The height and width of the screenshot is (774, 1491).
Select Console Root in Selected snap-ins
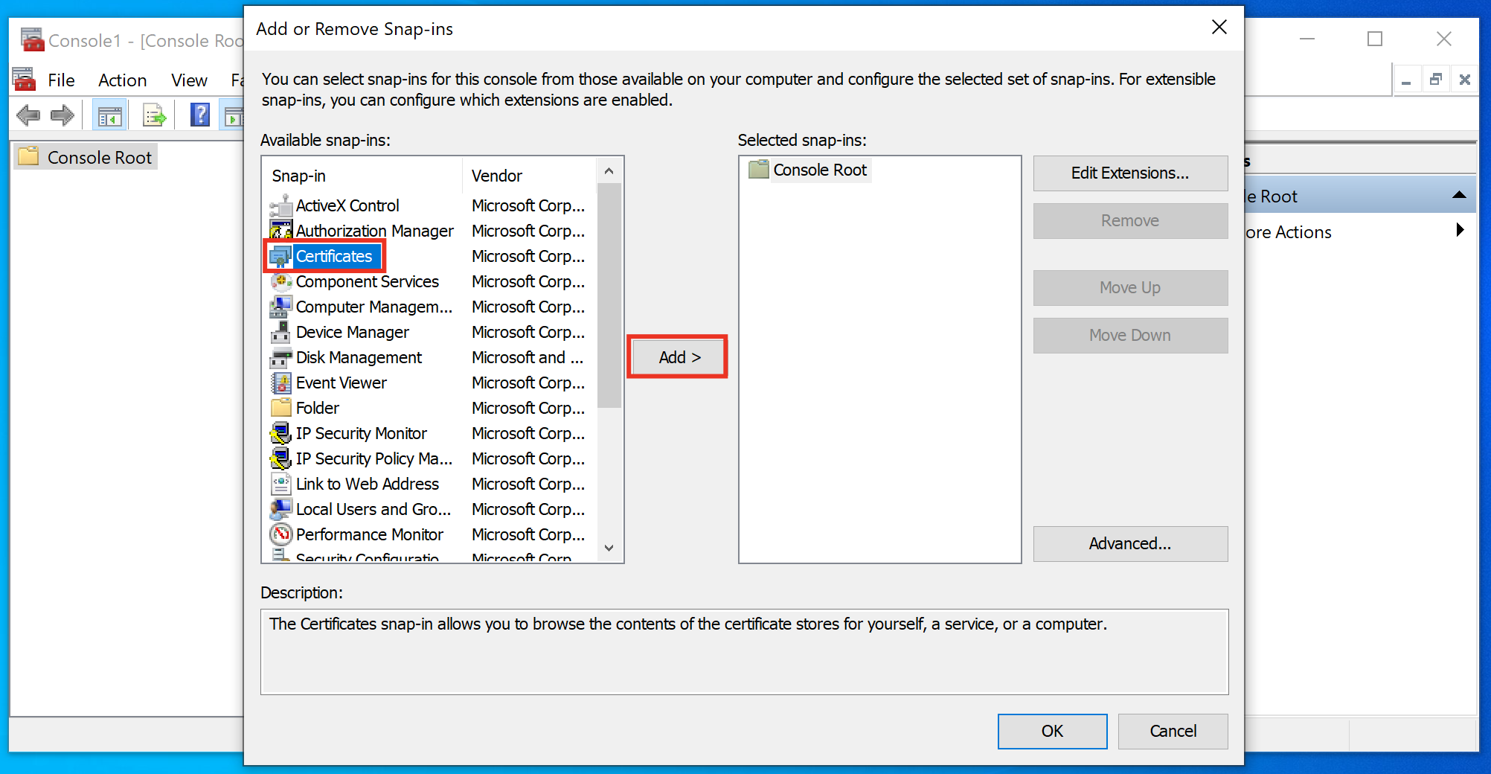[x=819, y=170]
